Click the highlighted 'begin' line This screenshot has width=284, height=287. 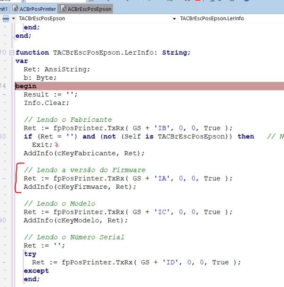149,86
